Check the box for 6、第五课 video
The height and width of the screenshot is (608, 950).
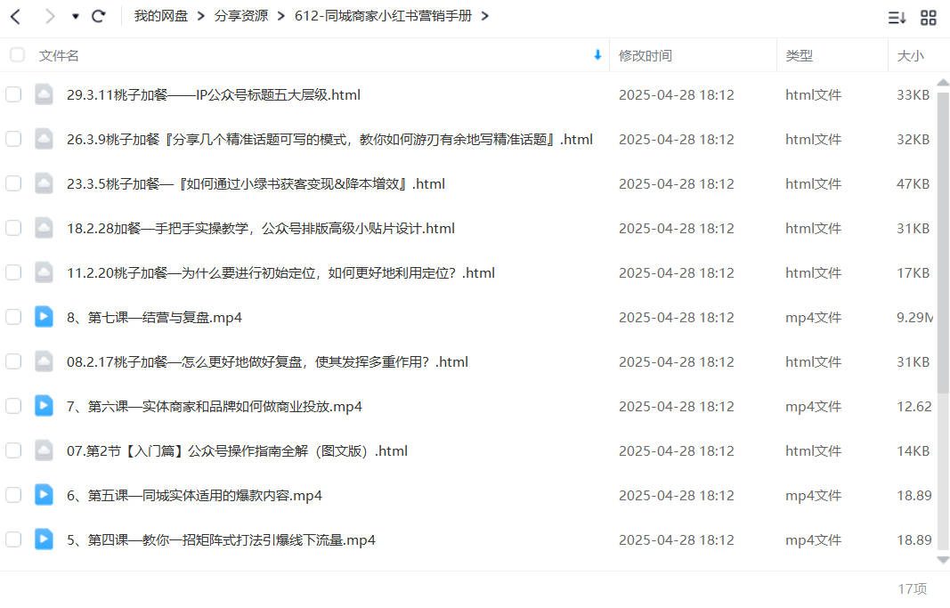pos(13,495)
